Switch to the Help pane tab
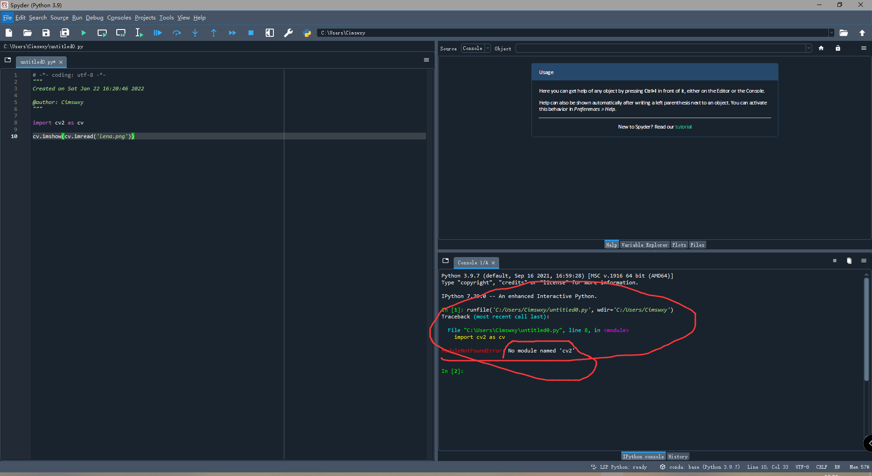The height and width of the screenshot is (476, 872). tap(611, 245)
